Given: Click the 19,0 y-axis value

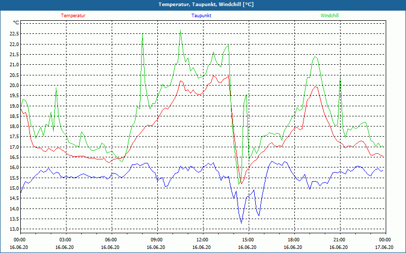Looking at the screenshot, I should 15,106.
